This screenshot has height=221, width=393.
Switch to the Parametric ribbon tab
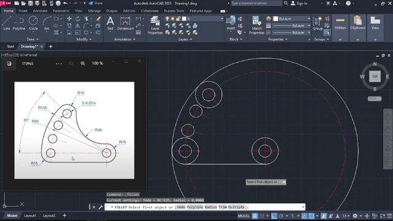[61, 11]
